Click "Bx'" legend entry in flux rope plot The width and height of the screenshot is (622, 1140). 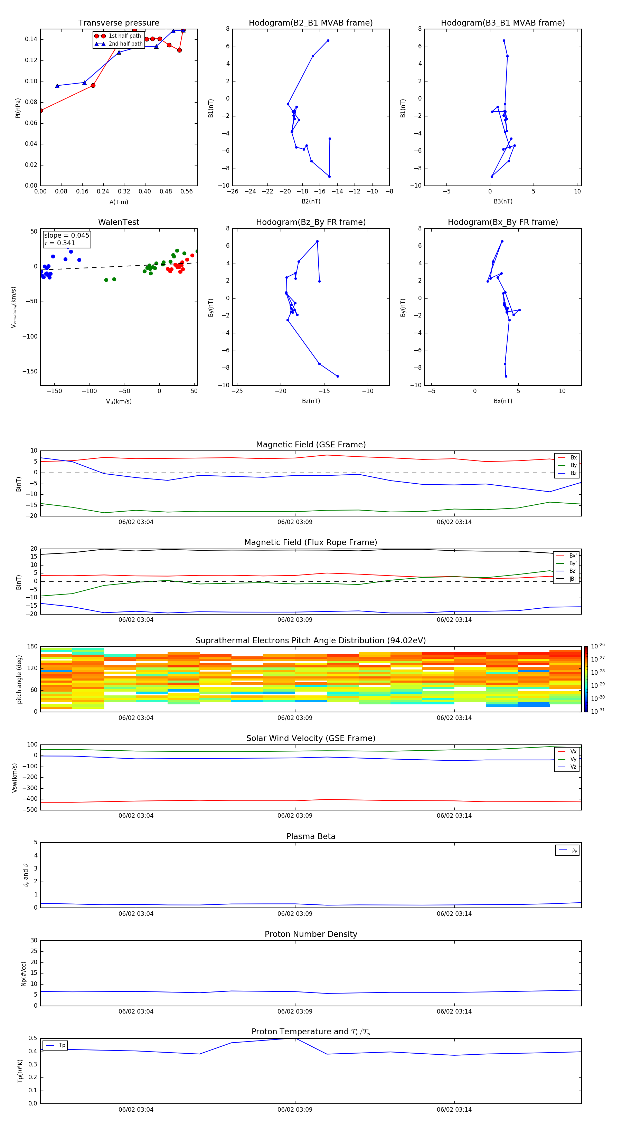tap(566, 556)
